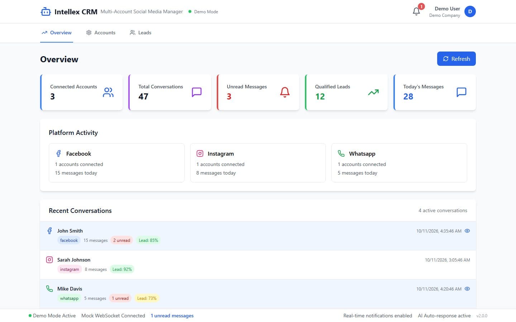516x322 pixels.
Task: Click the Facebook icon in Platform Activity
Action: tap(58, 153)
